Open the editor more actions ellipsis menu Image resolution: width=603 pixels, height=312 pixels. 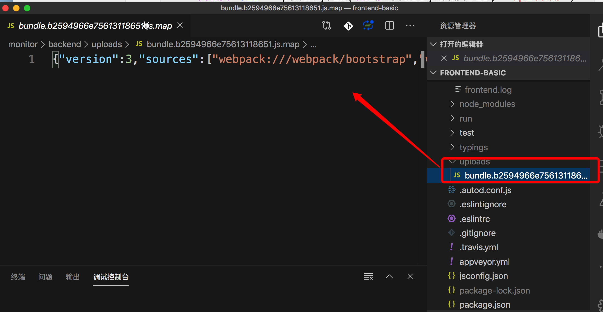[410, 26]
